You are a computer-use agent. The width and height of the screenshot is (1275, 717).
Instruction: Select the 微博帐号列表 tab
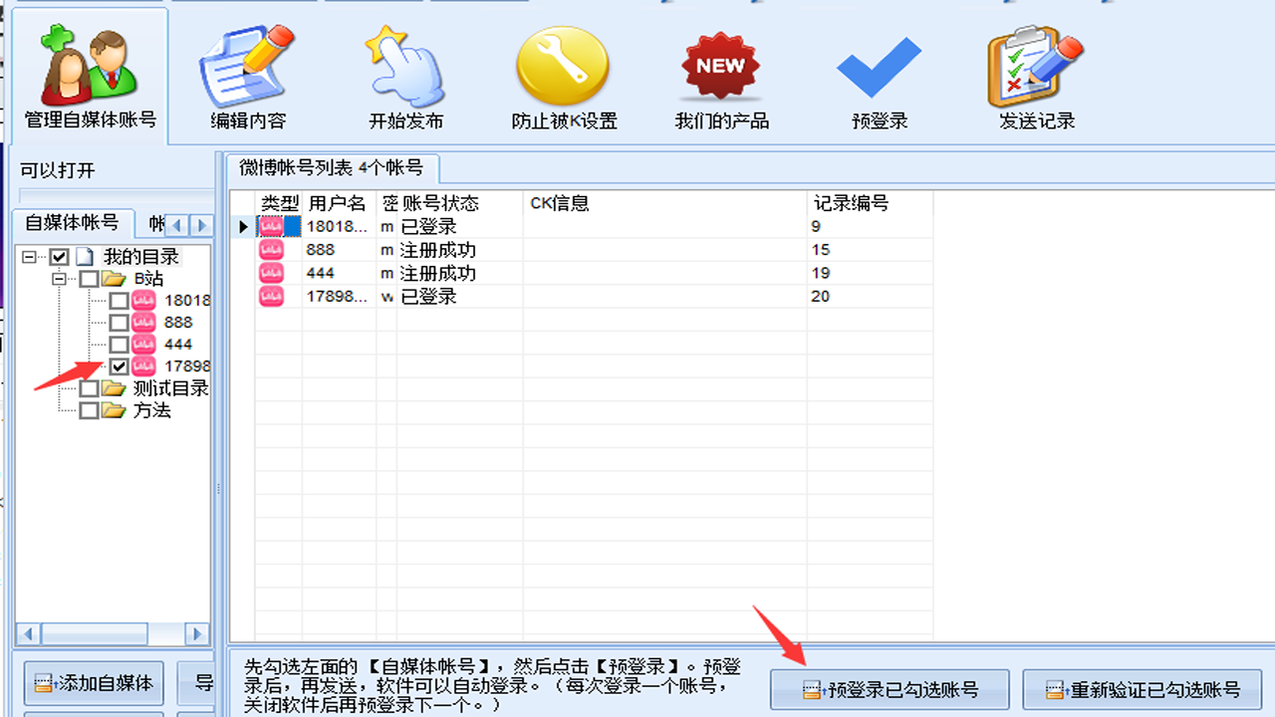[x=329, y=167]
